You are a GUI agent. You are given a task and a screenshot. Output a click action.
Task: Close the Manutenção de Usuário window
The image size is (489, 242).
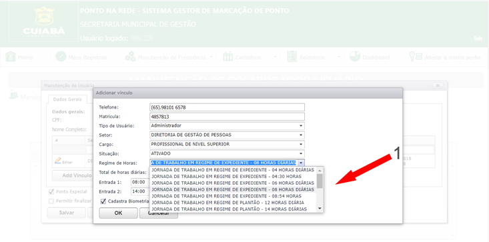438,85
